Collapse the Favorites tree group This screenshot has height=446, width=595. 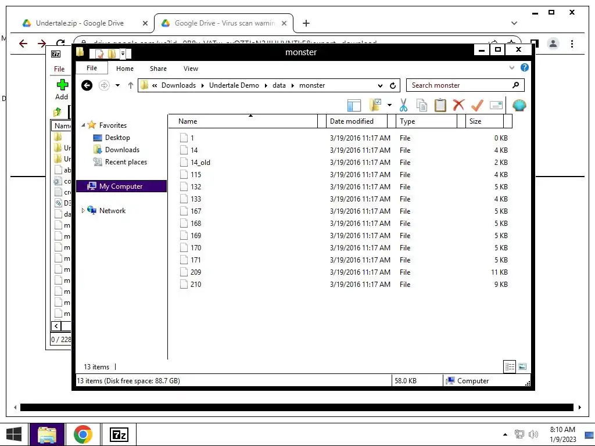pos(83,125)
